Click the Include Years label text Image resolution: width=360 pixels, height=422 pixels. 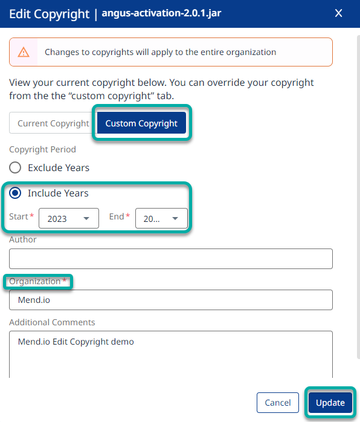(x=58, y=193)
